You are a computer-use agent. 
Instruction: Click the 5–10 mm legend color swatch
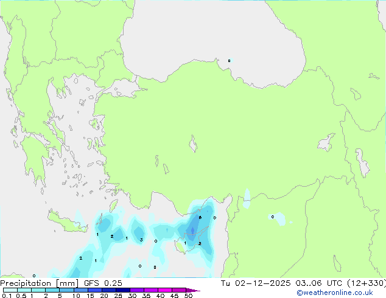pos(66,290)
